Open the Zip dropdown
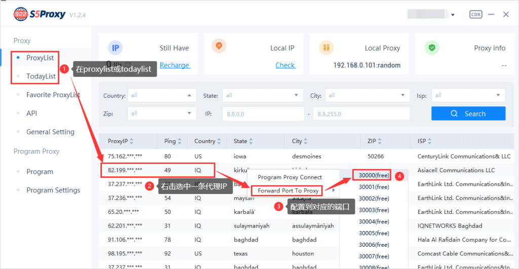Viewport: 519px width, 269px height. click(162, 113)
